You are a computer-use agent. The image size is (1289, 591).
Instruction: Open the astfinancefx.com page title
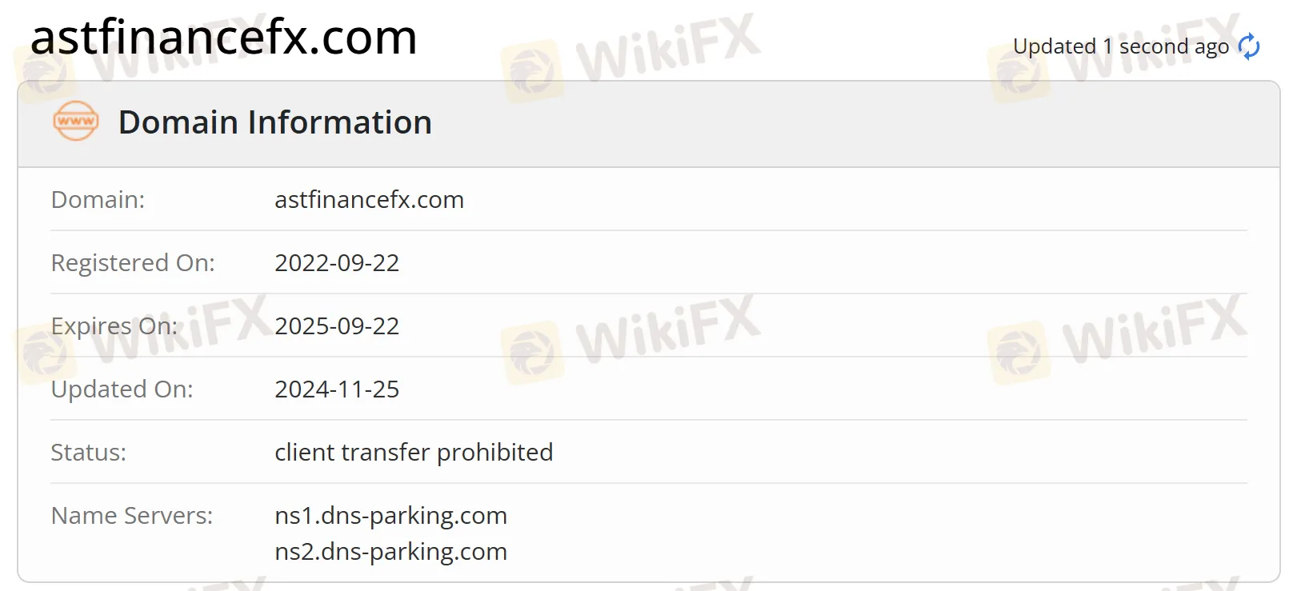222,38
